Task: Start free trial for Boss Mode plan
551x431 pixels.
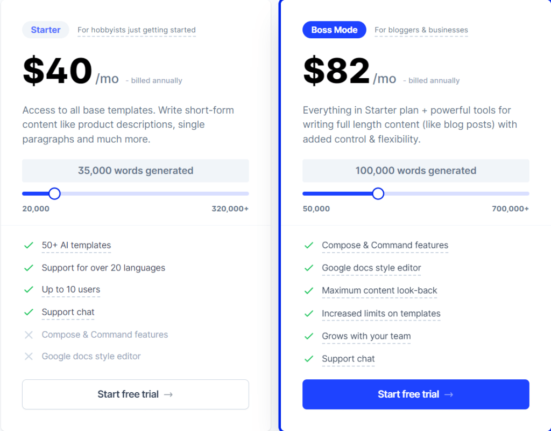Action: pos(416,394)
